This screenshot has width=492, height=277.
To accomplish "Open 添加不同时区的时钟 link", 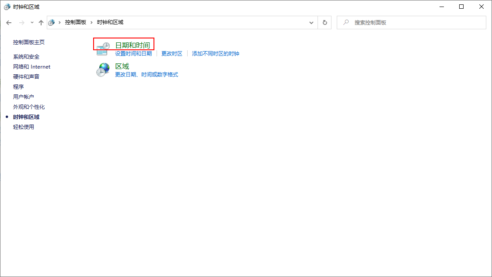I will click(x=215, y=53).
